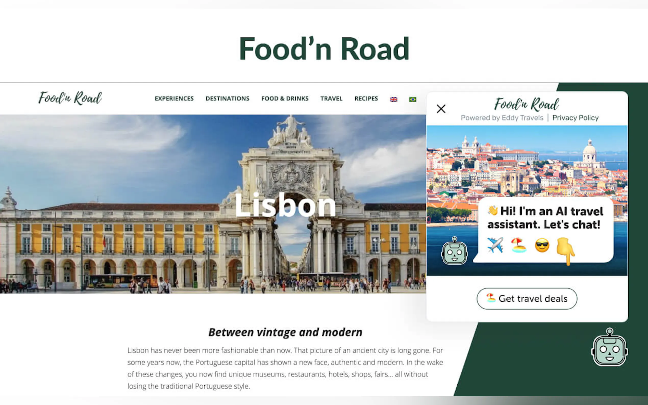Open the Recipes menu item
Image resolution: width=648 pixels, height=405 pixels.
click(x=366, y=98)
